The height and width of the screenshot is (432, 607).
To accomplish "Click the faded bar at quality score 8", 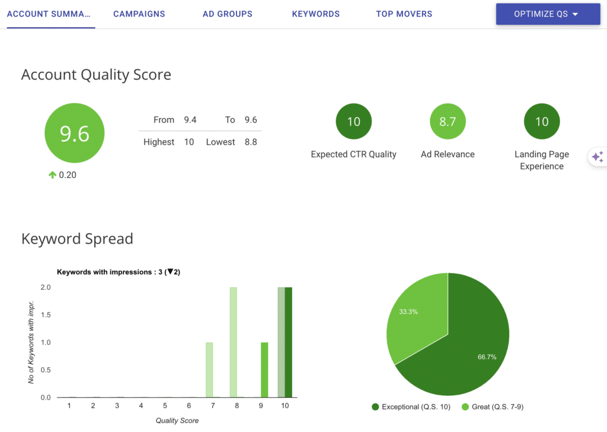I will [234, 342].
